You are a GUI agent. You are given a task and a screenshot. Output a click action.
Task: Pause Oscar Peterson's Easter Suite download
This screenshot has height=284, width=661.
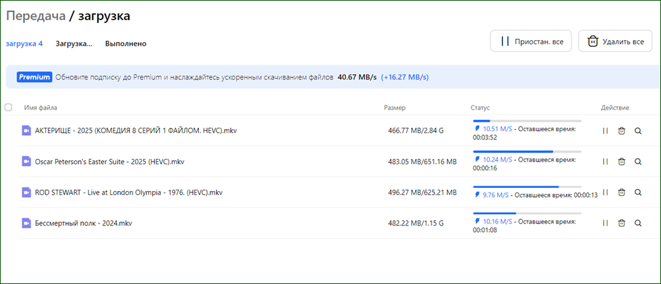(x=606, y=162)
